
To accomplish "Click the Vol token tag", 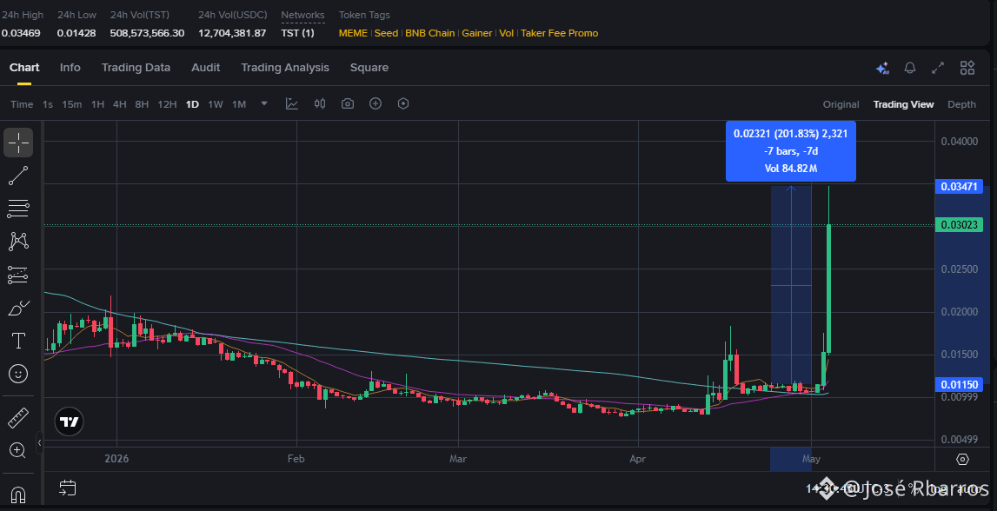I will click(506, 33).
